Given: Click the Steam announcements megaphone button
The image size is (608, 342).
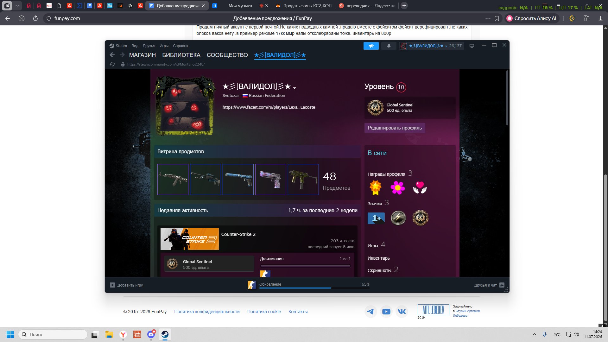Looking at the screenshot, I should [371, 46].
